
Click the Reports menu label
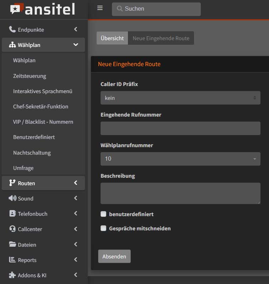pyautogui.click(x=27, y=260)
